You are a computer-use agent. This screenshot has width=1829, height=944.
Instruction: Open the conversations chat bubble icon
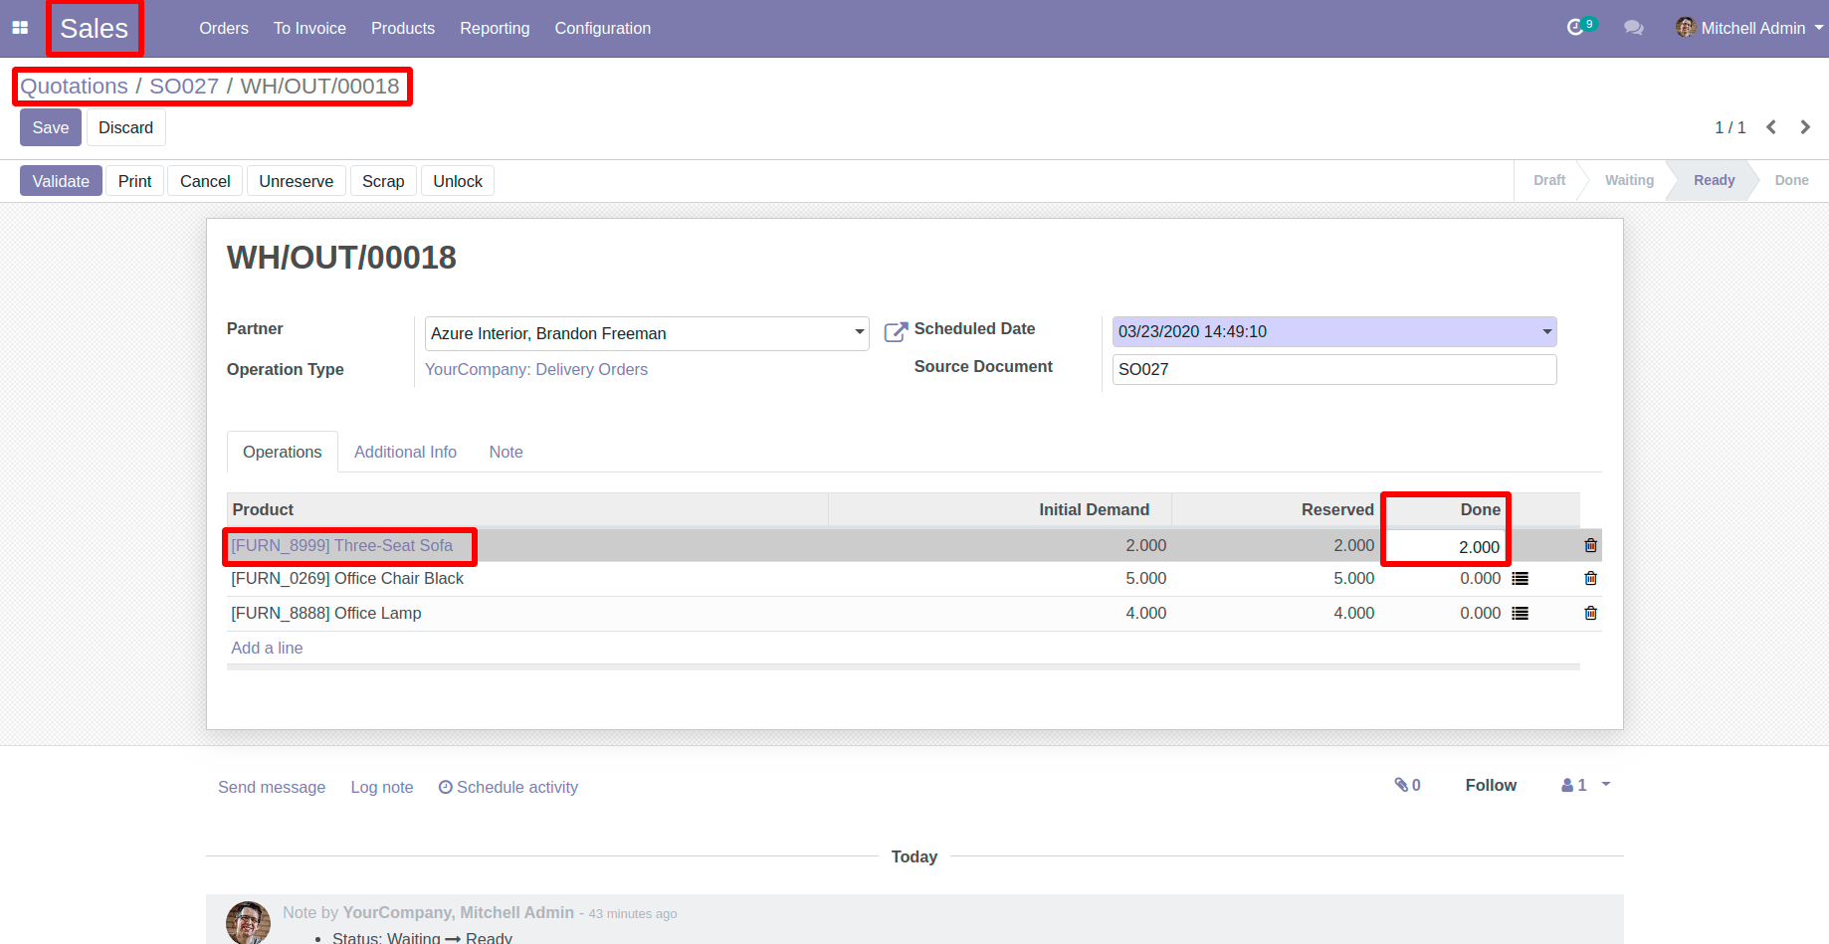coord(1633,28)
